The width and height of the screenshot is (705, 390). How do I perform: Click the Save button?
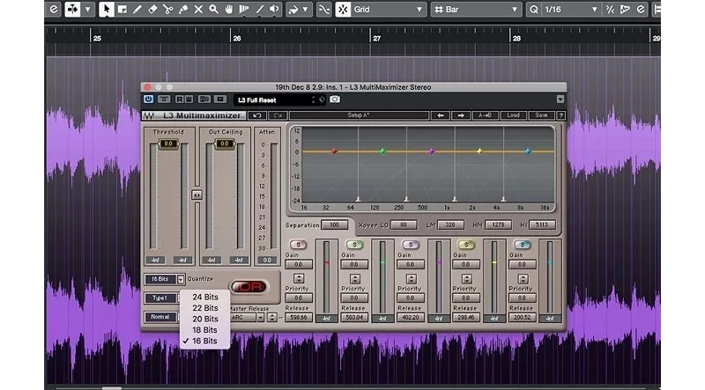pos(541,115)
